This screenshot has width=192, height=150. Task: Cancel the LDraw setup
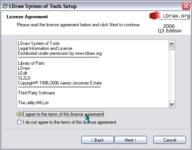(169, 140)
